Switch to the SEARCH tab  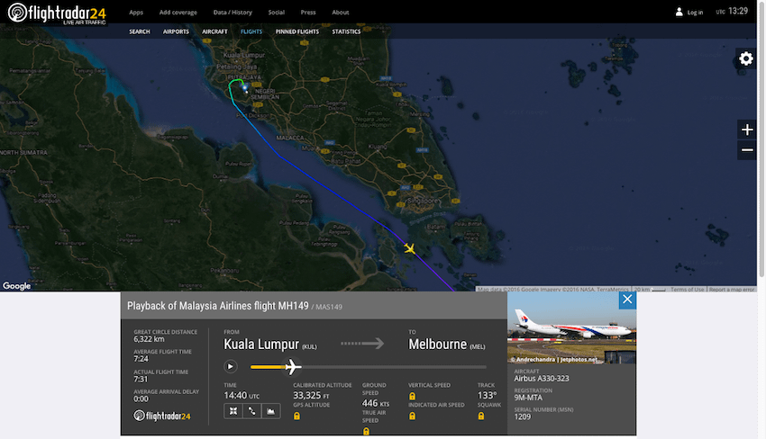pyautogui.click(x=139, y=31)
